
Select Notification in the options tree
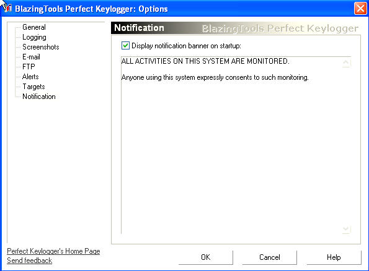[x=39, y=97]
